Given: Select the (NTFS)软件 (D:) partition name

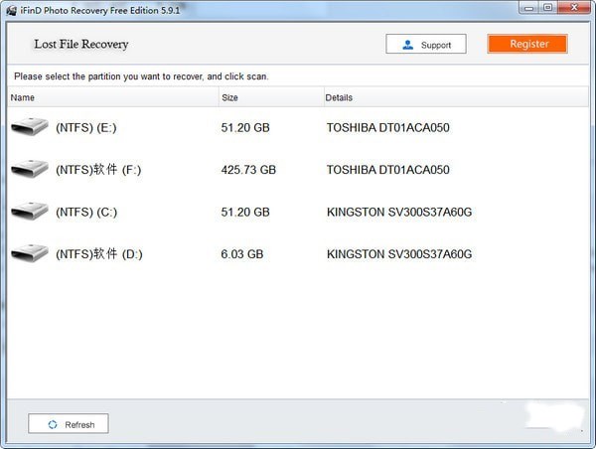Looking at the screenshot, I should point(99,254).
